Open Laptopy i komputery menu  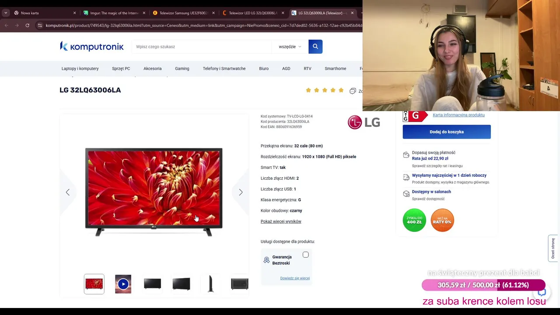[x=80, y=69]
